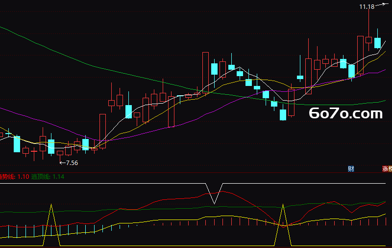392x248 pixels.
Task: Click the arrow next to the 11.18 label
Action: coord(381,4)
